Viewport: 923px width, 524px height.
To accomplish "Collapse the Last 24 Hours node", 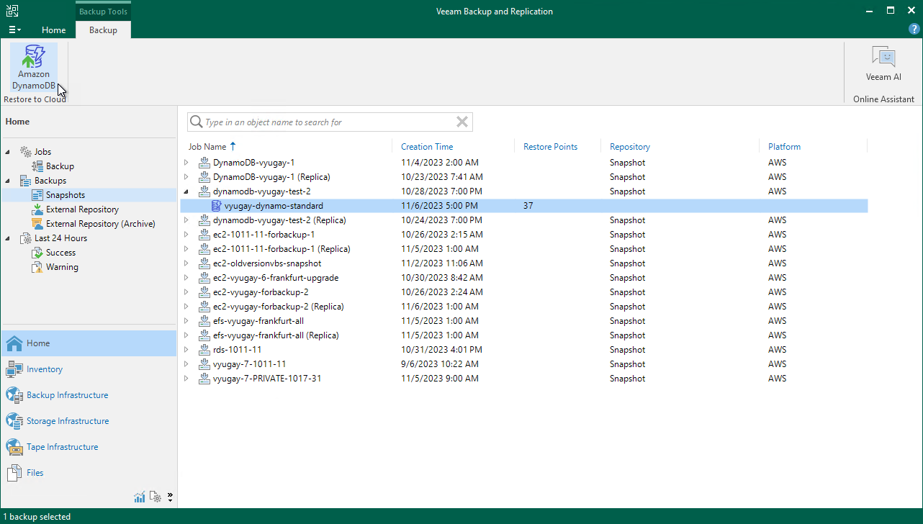I will (x=8, y=238).
